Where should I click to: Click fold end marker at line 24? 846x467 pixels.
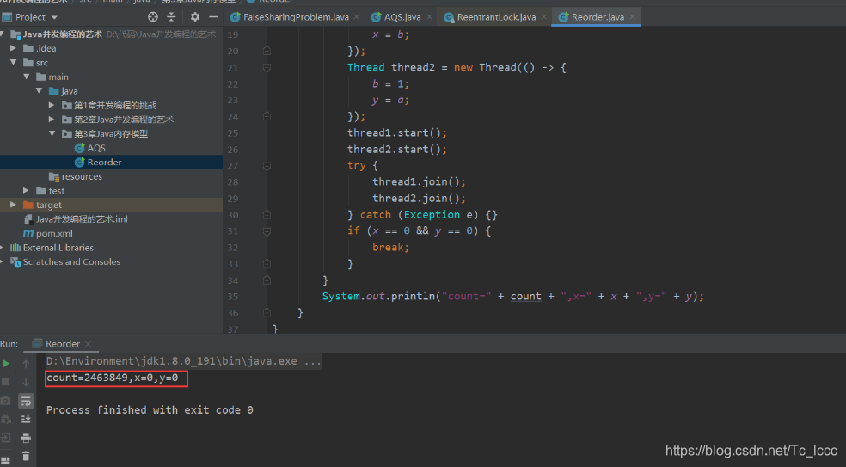(x=267, y=117)
